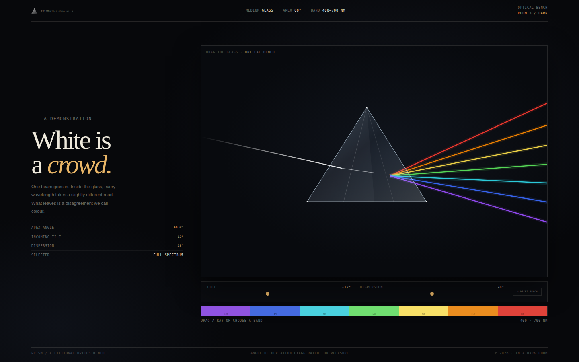Click the APEX ANGLE value 60.0°
The height and width of the screenshot is (362, 579).
click(x=178, y=228)
